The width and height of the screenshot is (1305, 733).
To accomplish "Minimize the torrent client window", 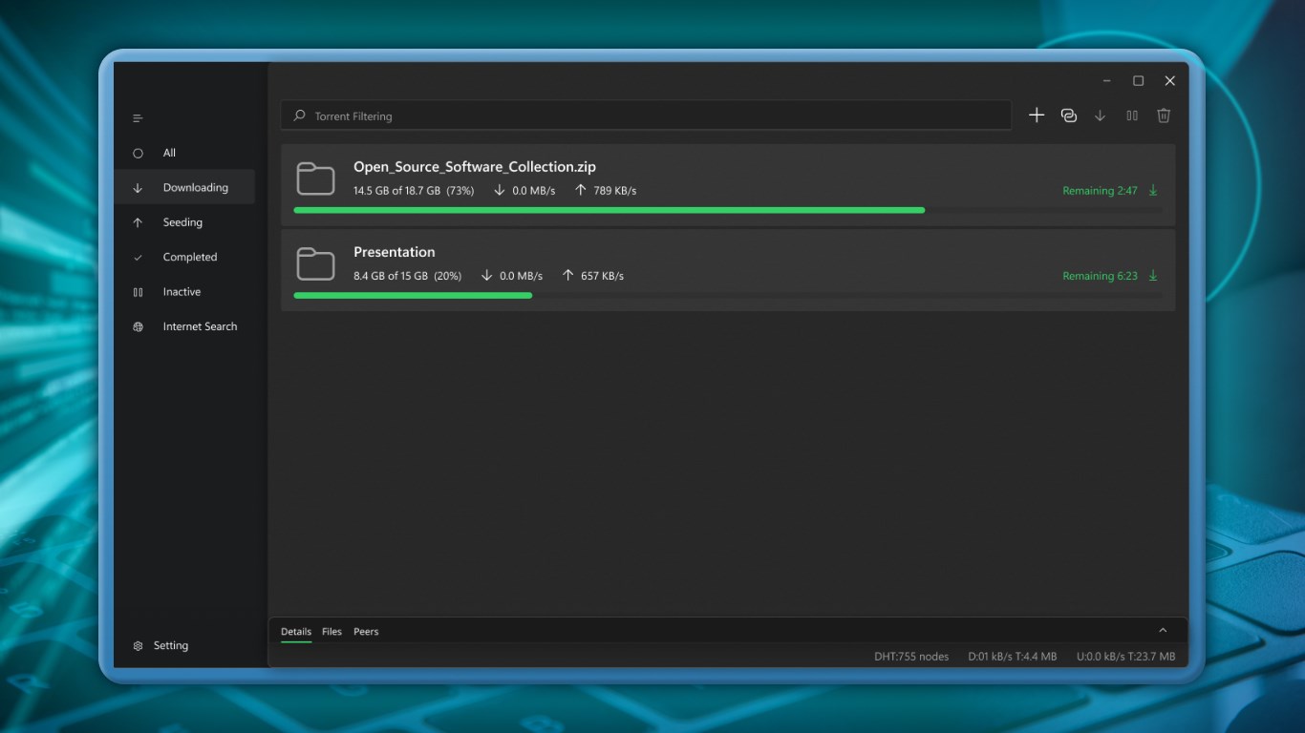I will (1106, 81).
